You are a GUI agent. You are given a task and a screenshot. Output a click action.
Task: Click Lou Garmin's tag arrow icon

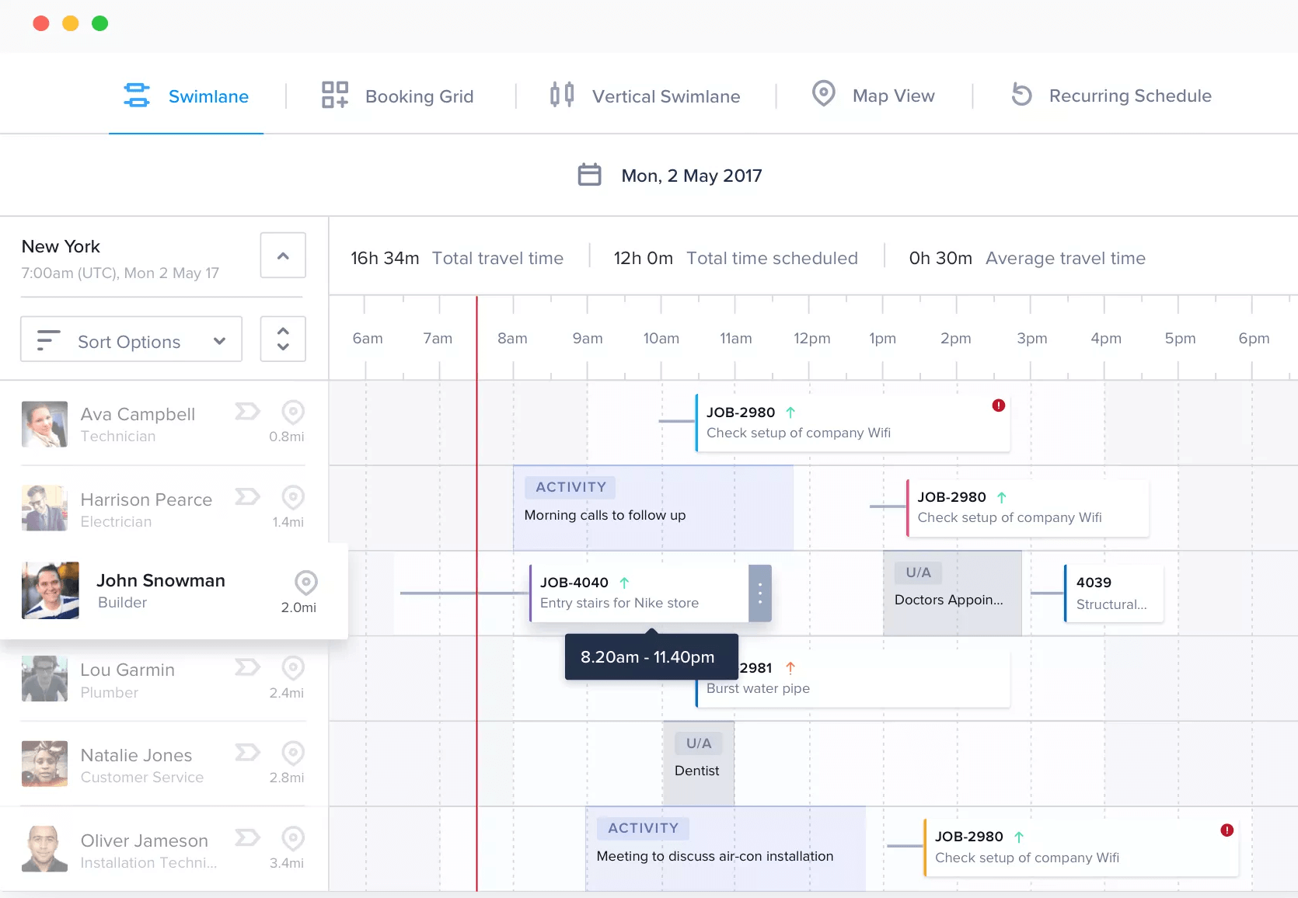coord(247,667)
